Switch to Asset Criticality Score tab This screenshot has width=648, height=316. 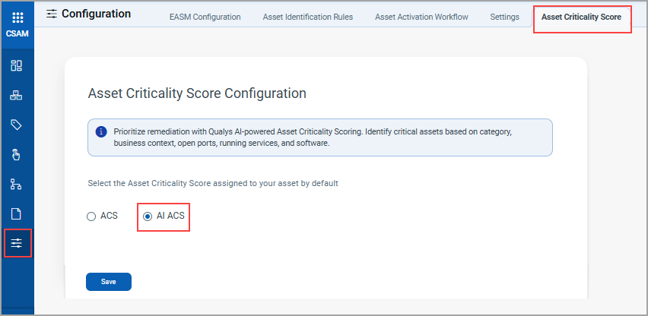tap(581, 17)
